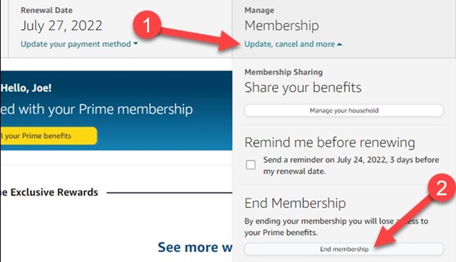Collapse the Update, cancel and more menu
This screenshot has height=262, width=456.
(x=293, y=44)
